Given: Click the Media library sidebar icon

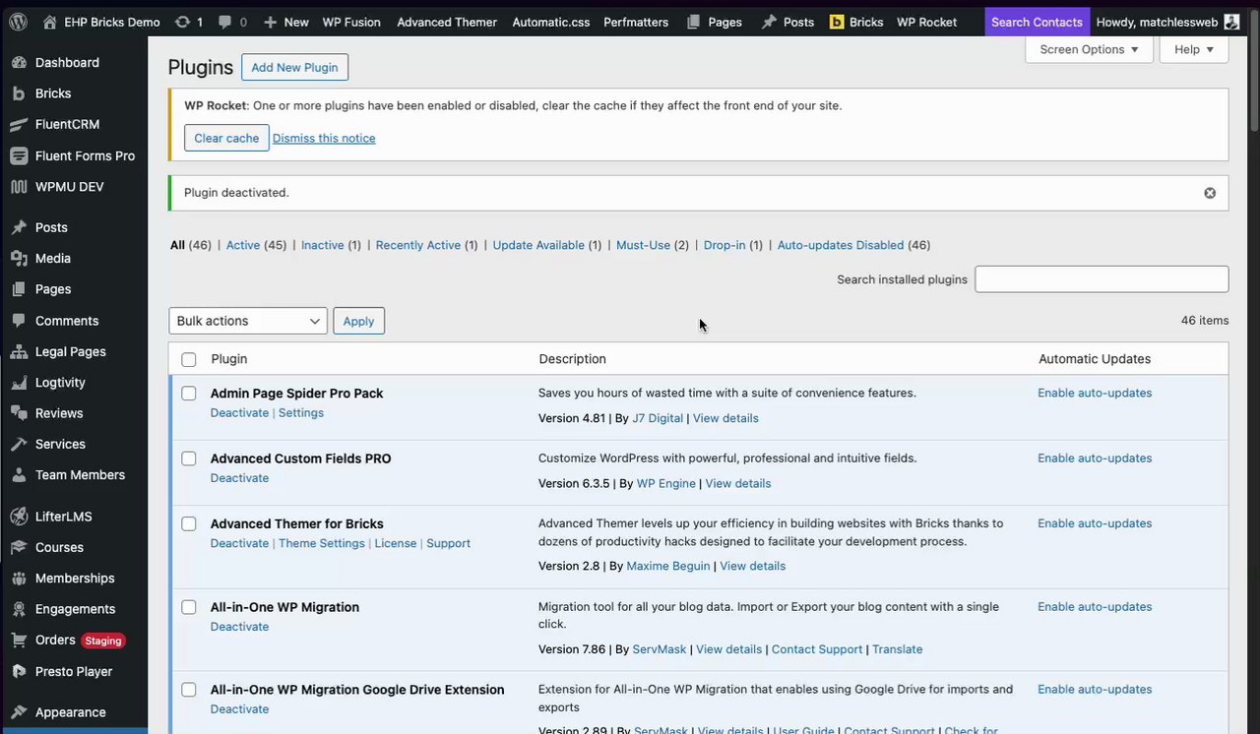Looking at the screenshot, I should pos(18,259).
